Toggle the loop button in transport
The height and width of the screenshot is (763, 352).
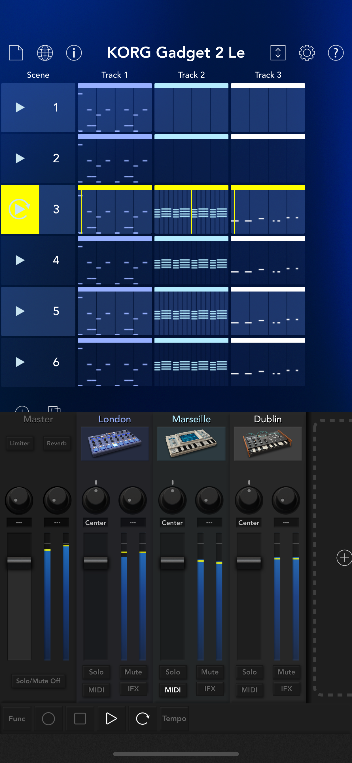(143, 718)
